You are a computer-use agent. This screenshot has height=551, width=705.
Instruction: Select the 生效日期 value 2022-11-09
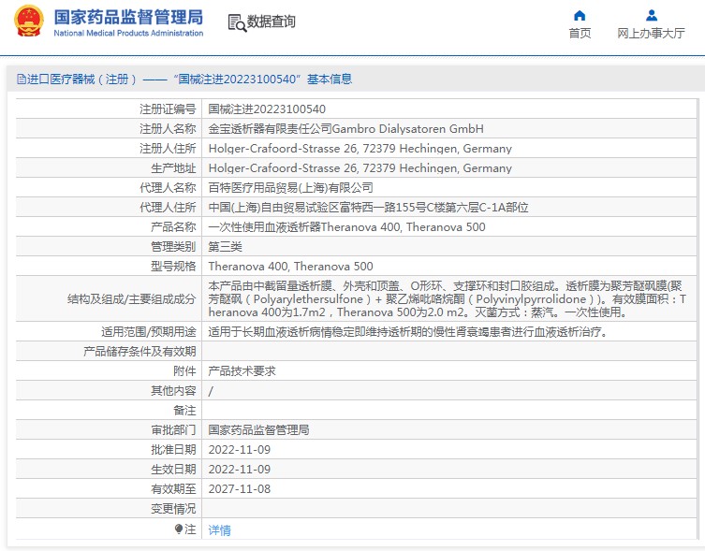click(x=239, y=470)
